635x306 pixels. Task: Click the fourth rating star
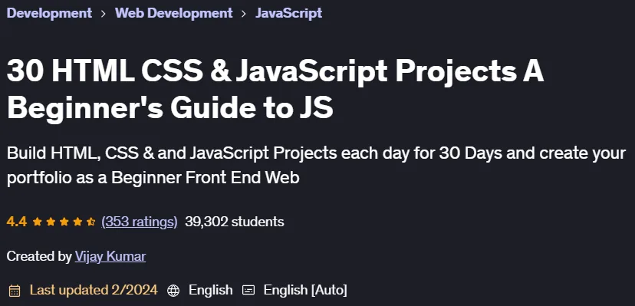coord(77,222)
